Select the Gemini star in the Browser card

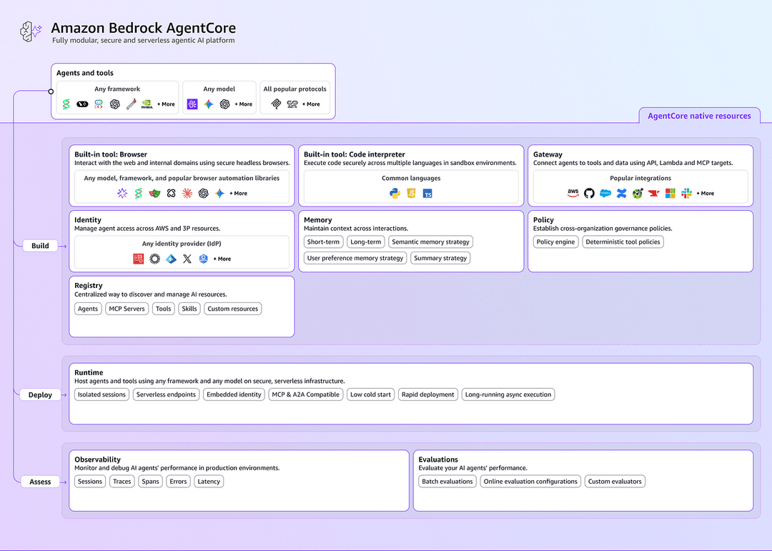point(219,194)
